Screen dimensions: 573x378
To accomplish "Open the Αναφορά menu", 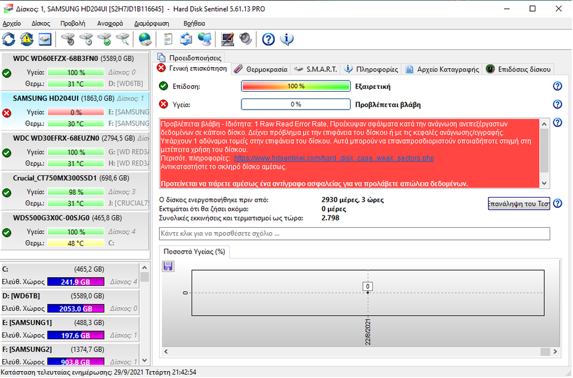I will point(110,23).
